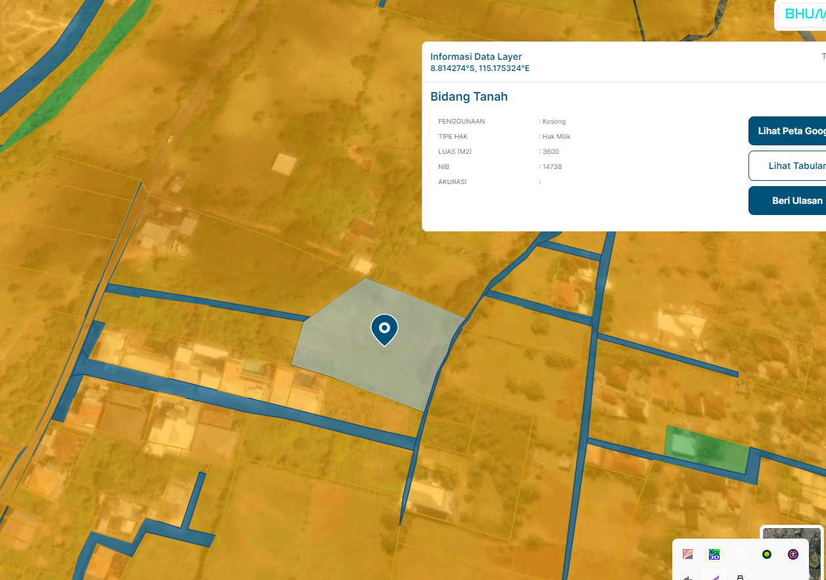Click the red and gray diagonal icon
The height and width of the screenshot is (580, 826).
[687, 554]
